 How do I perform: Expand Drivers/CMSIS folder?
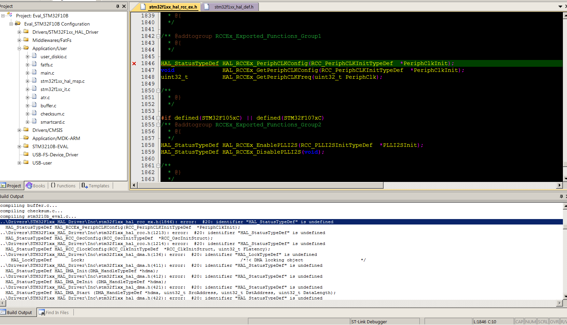19,130
